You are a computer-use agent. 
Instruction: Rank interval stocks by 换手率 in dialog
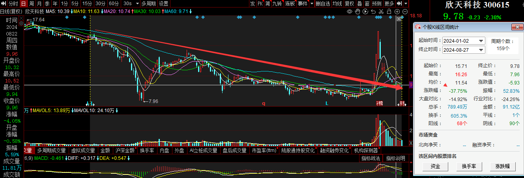coord(469,167)
